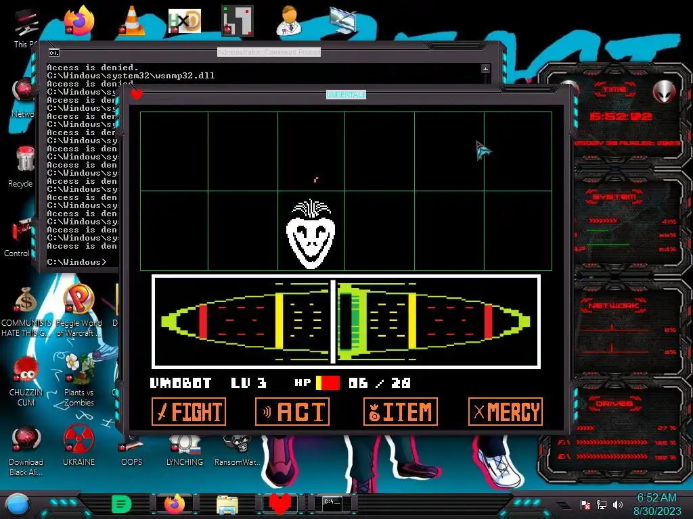Click the wsnmp32.dll path line in Command Prompt
The height and width of the screenshot is (519, 693).
[131, 76]
